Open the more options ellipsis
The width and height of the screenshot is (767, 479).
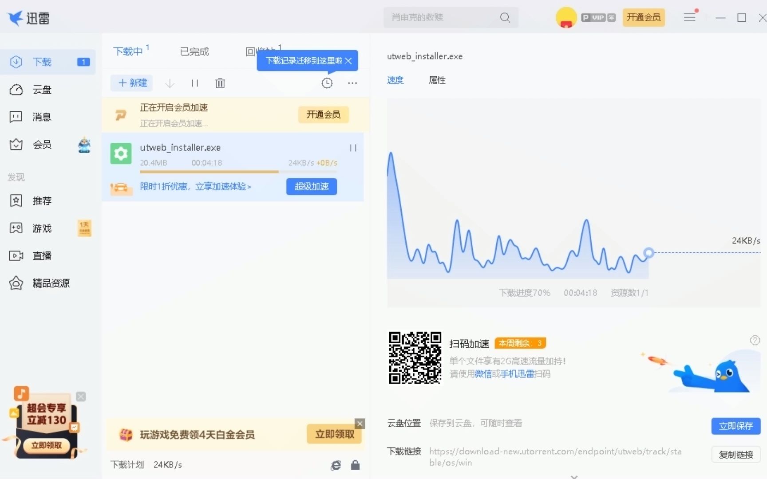coord(352,83)
